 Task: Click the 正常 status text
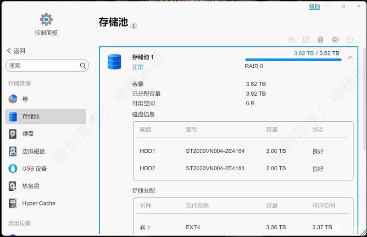coord(138,67)
